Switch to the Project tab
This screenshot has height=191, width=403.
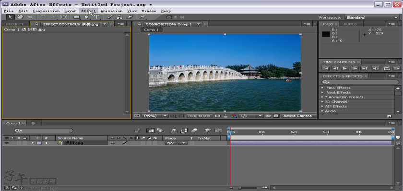point(15,24)
